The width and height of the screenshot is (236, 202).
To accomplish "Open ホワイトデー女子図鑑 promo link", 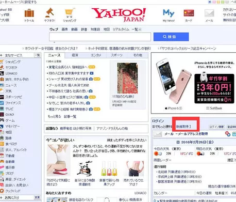I will [x=51, y=49].
